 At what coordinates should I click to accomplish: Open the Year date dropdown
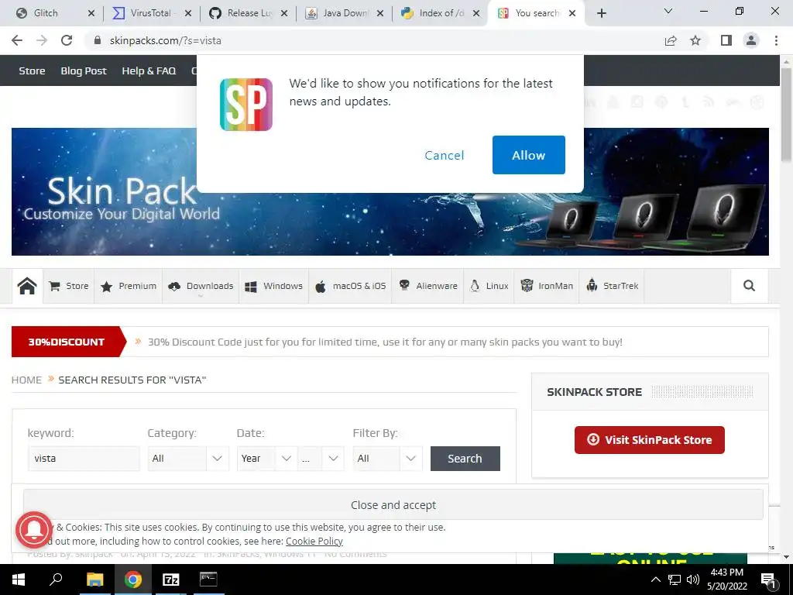266,459
